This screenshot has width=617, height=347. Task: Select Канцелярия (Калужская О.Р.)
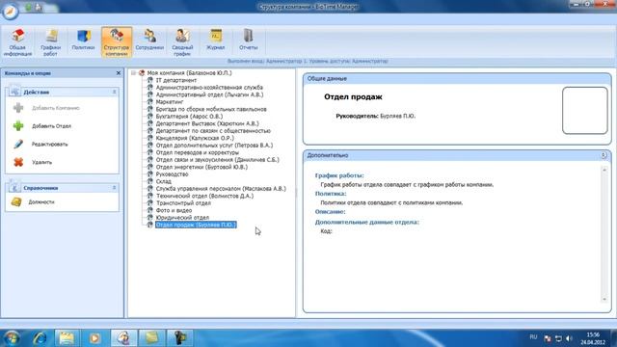(x=195, y=138)
